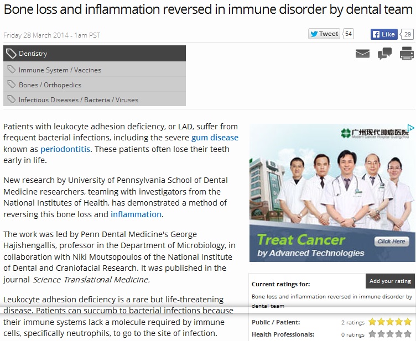The width and height of the screenshot is (416, 341).
Task: Open Infectious Diseases / Bacteria / Viruses category
Action: tap(79, 100)
